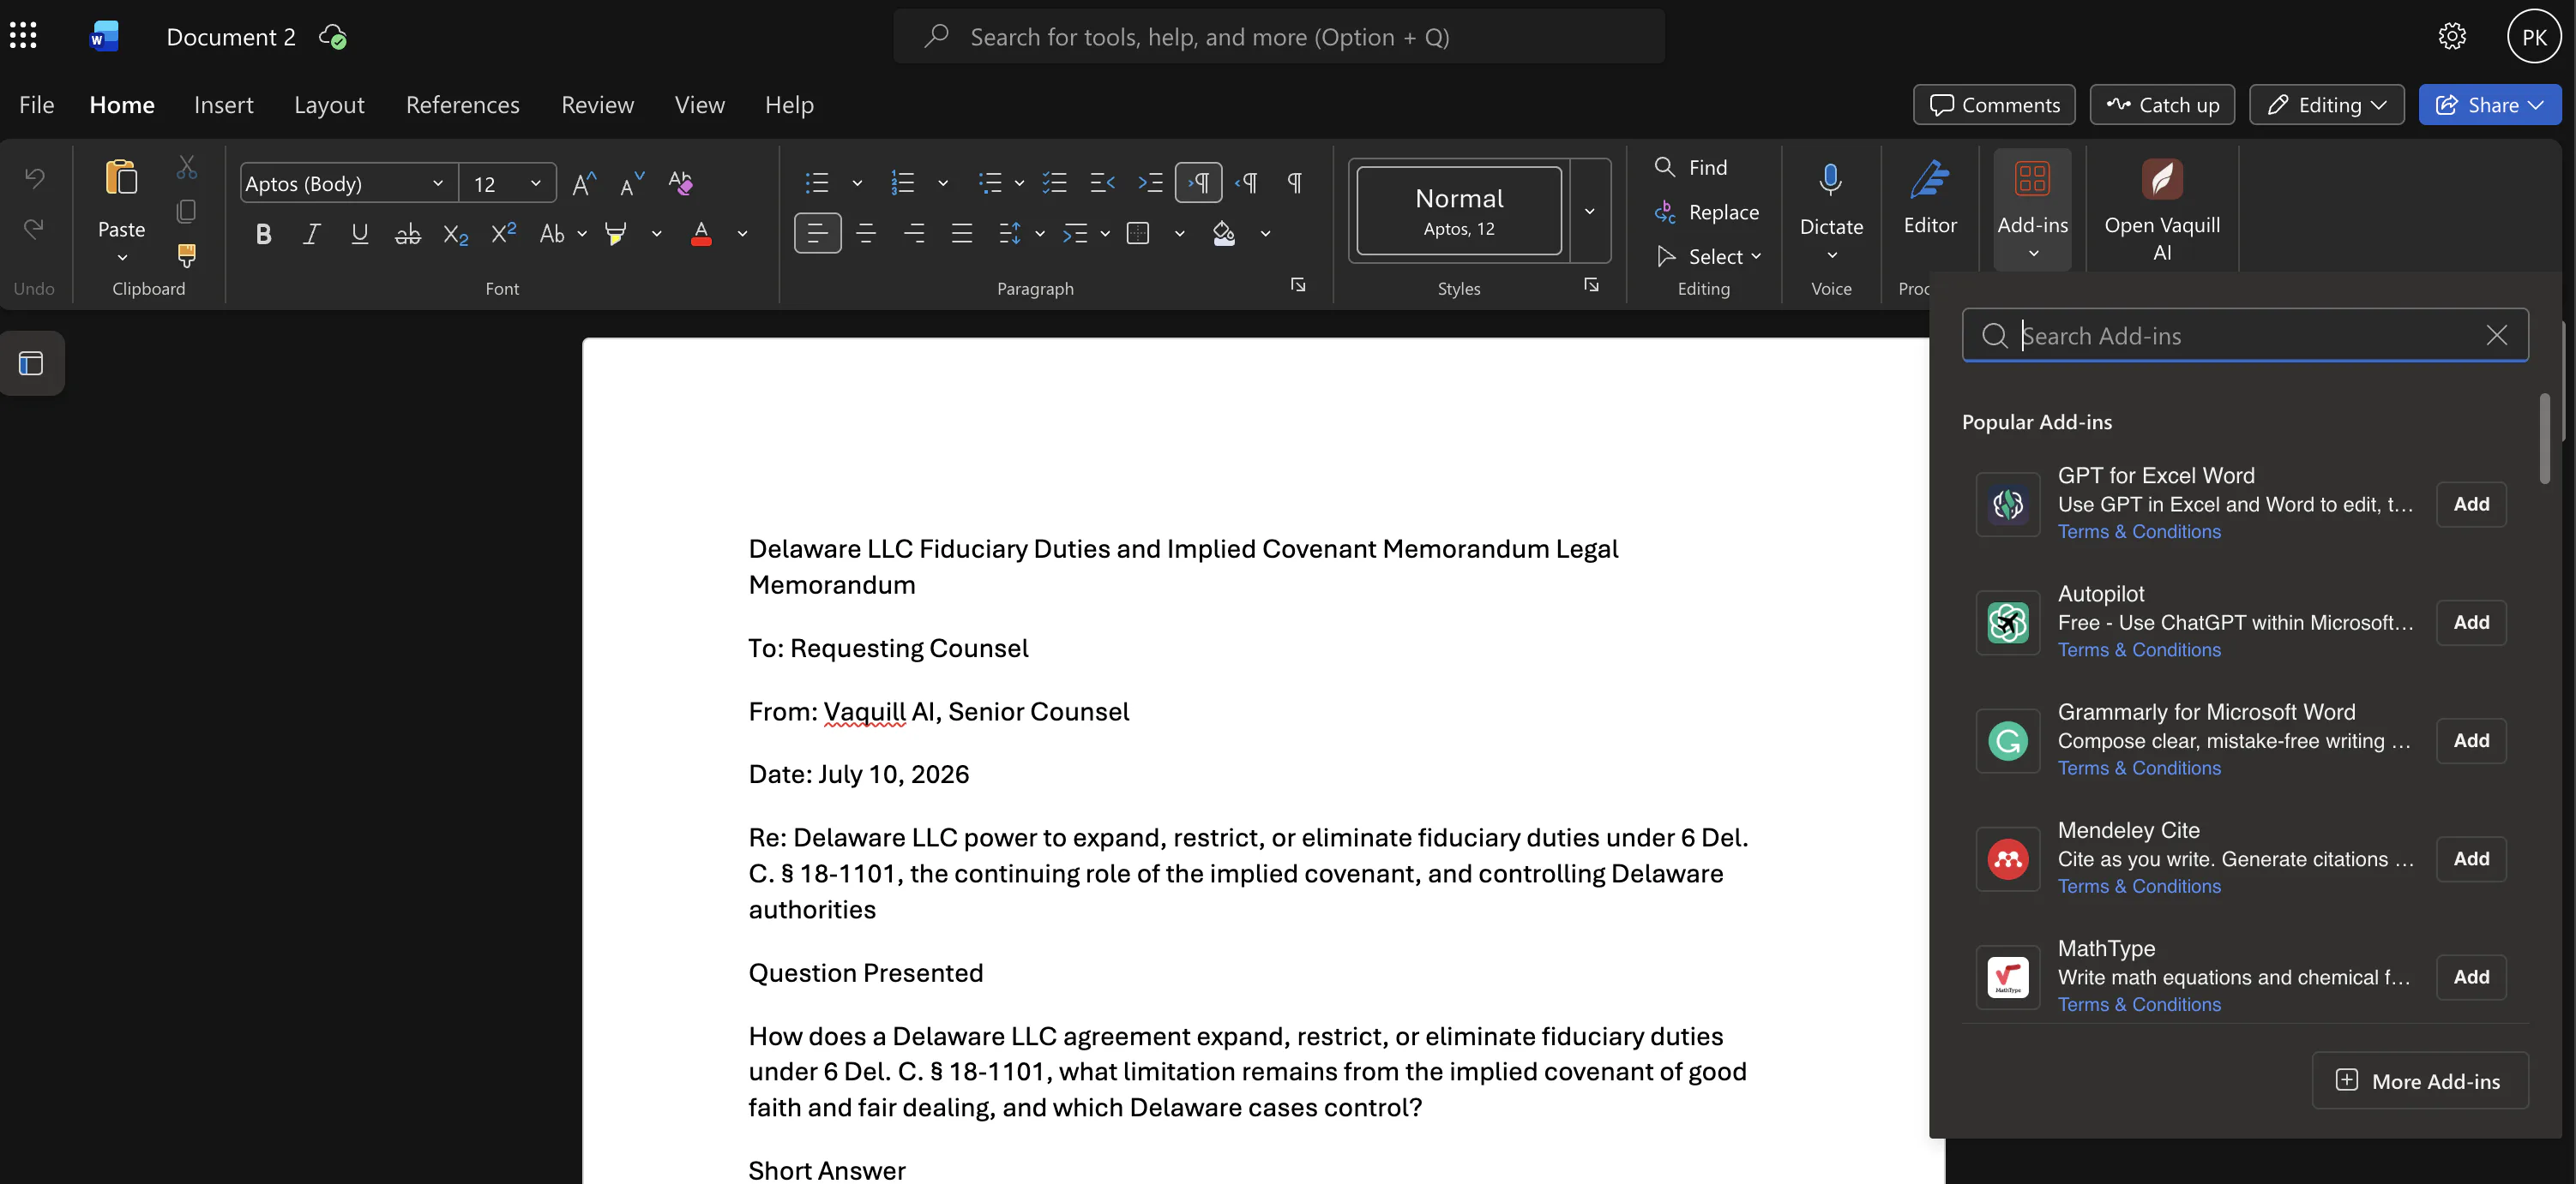Add Grammarly for Microsoft Word add-in
The height and width of the screenshot is (1184, 2576).
tap(2471, 740)
